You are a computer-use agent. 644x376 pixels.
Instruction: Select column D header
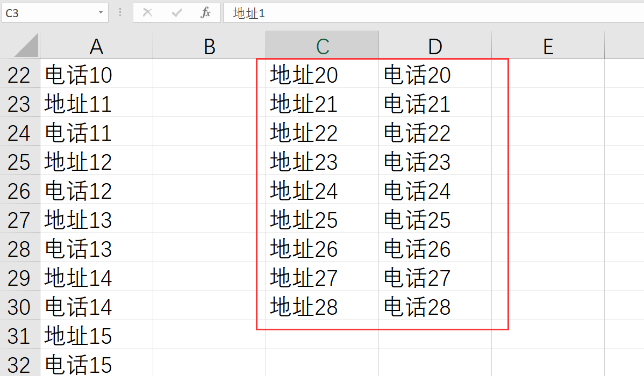[x=435, y=47]
